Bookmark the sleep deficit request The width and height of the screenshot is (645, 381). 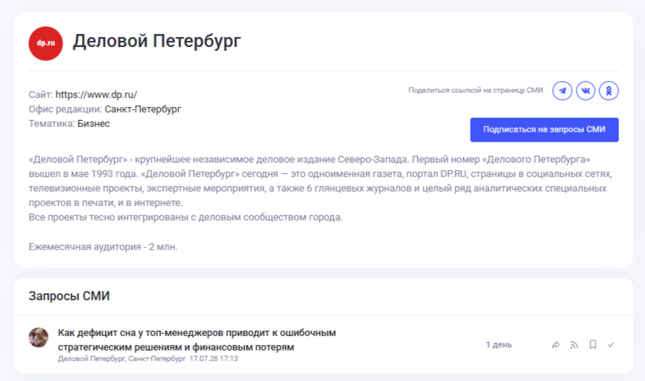tap(592, 344)
